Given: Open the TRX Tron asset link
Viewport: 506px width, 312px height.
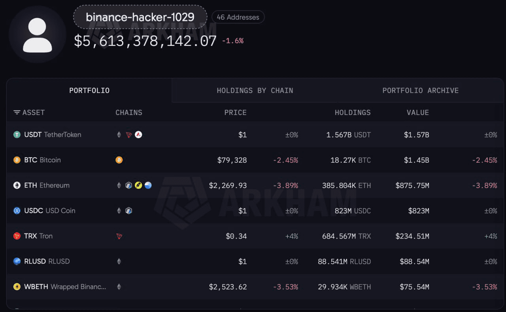Looking at the screenshot, I should point(38,236).
